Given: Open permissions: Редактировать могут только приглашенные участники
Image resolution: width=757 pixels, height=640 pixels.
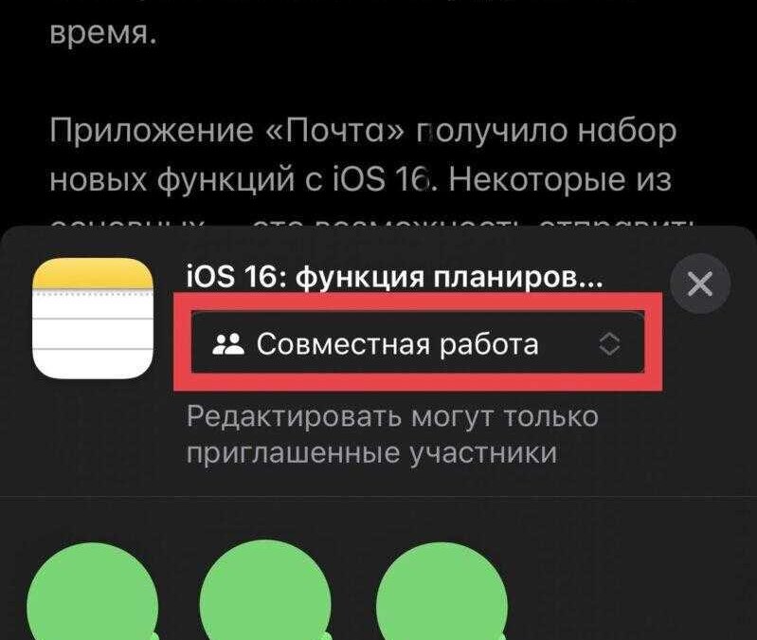Looking at the screenshot, I should [x=392, y=434].
